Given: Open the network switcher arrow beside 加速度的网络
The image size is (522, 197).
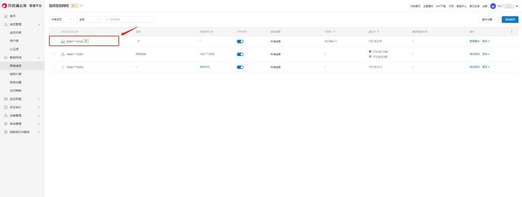Looking at the screenshot, I should 81,6.
